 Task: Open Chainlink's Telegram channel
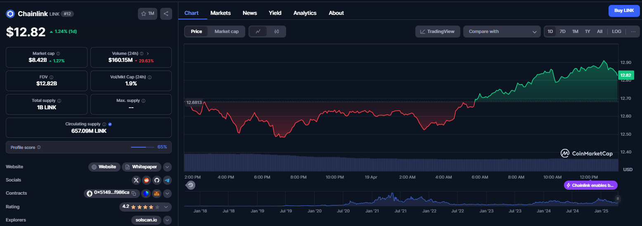[167, 180]
